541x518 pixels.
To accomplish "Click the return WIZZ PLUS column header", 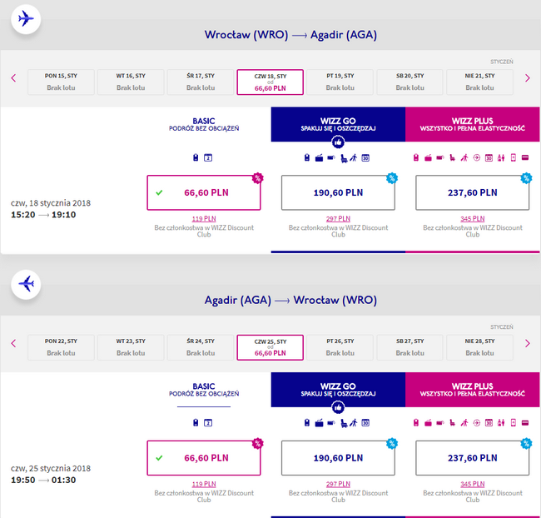I will [x=473, y=390].
